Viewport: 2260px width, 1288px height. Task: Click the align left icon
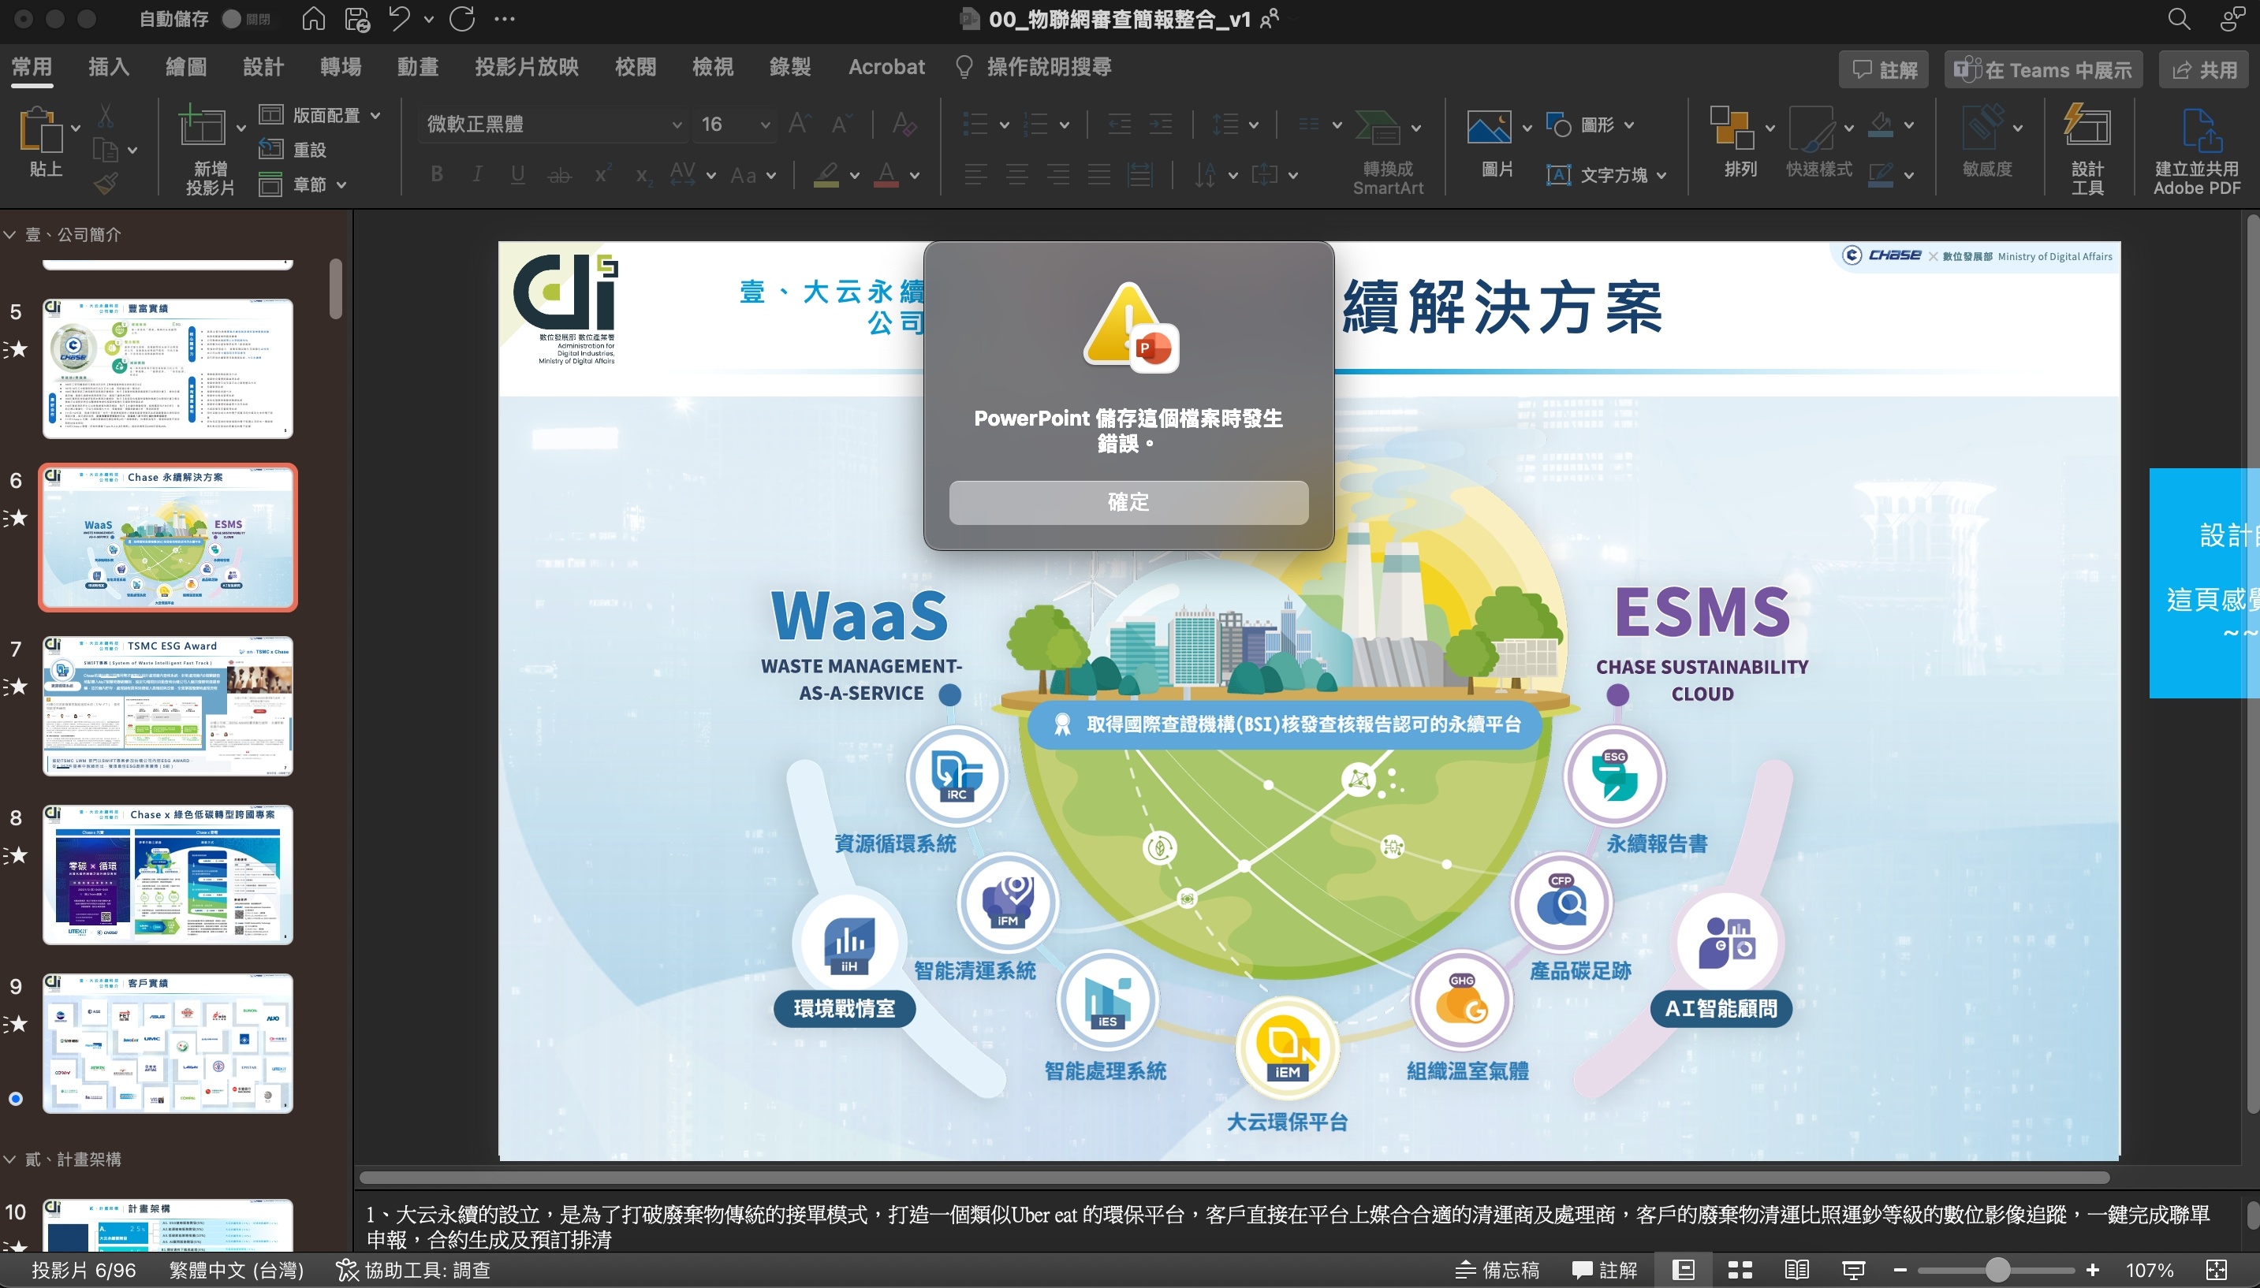point(976,174)
